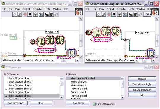Open False case selector dropdown in right diagram
Viewport: 160px width, 109px height.
(x=146, y=33)
